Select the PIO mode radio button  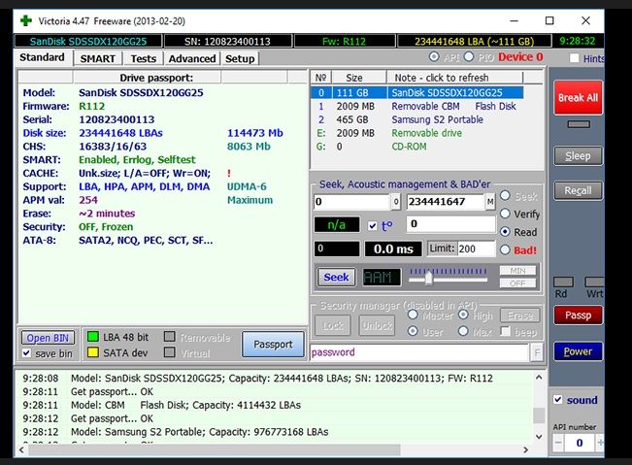point(469,57)
